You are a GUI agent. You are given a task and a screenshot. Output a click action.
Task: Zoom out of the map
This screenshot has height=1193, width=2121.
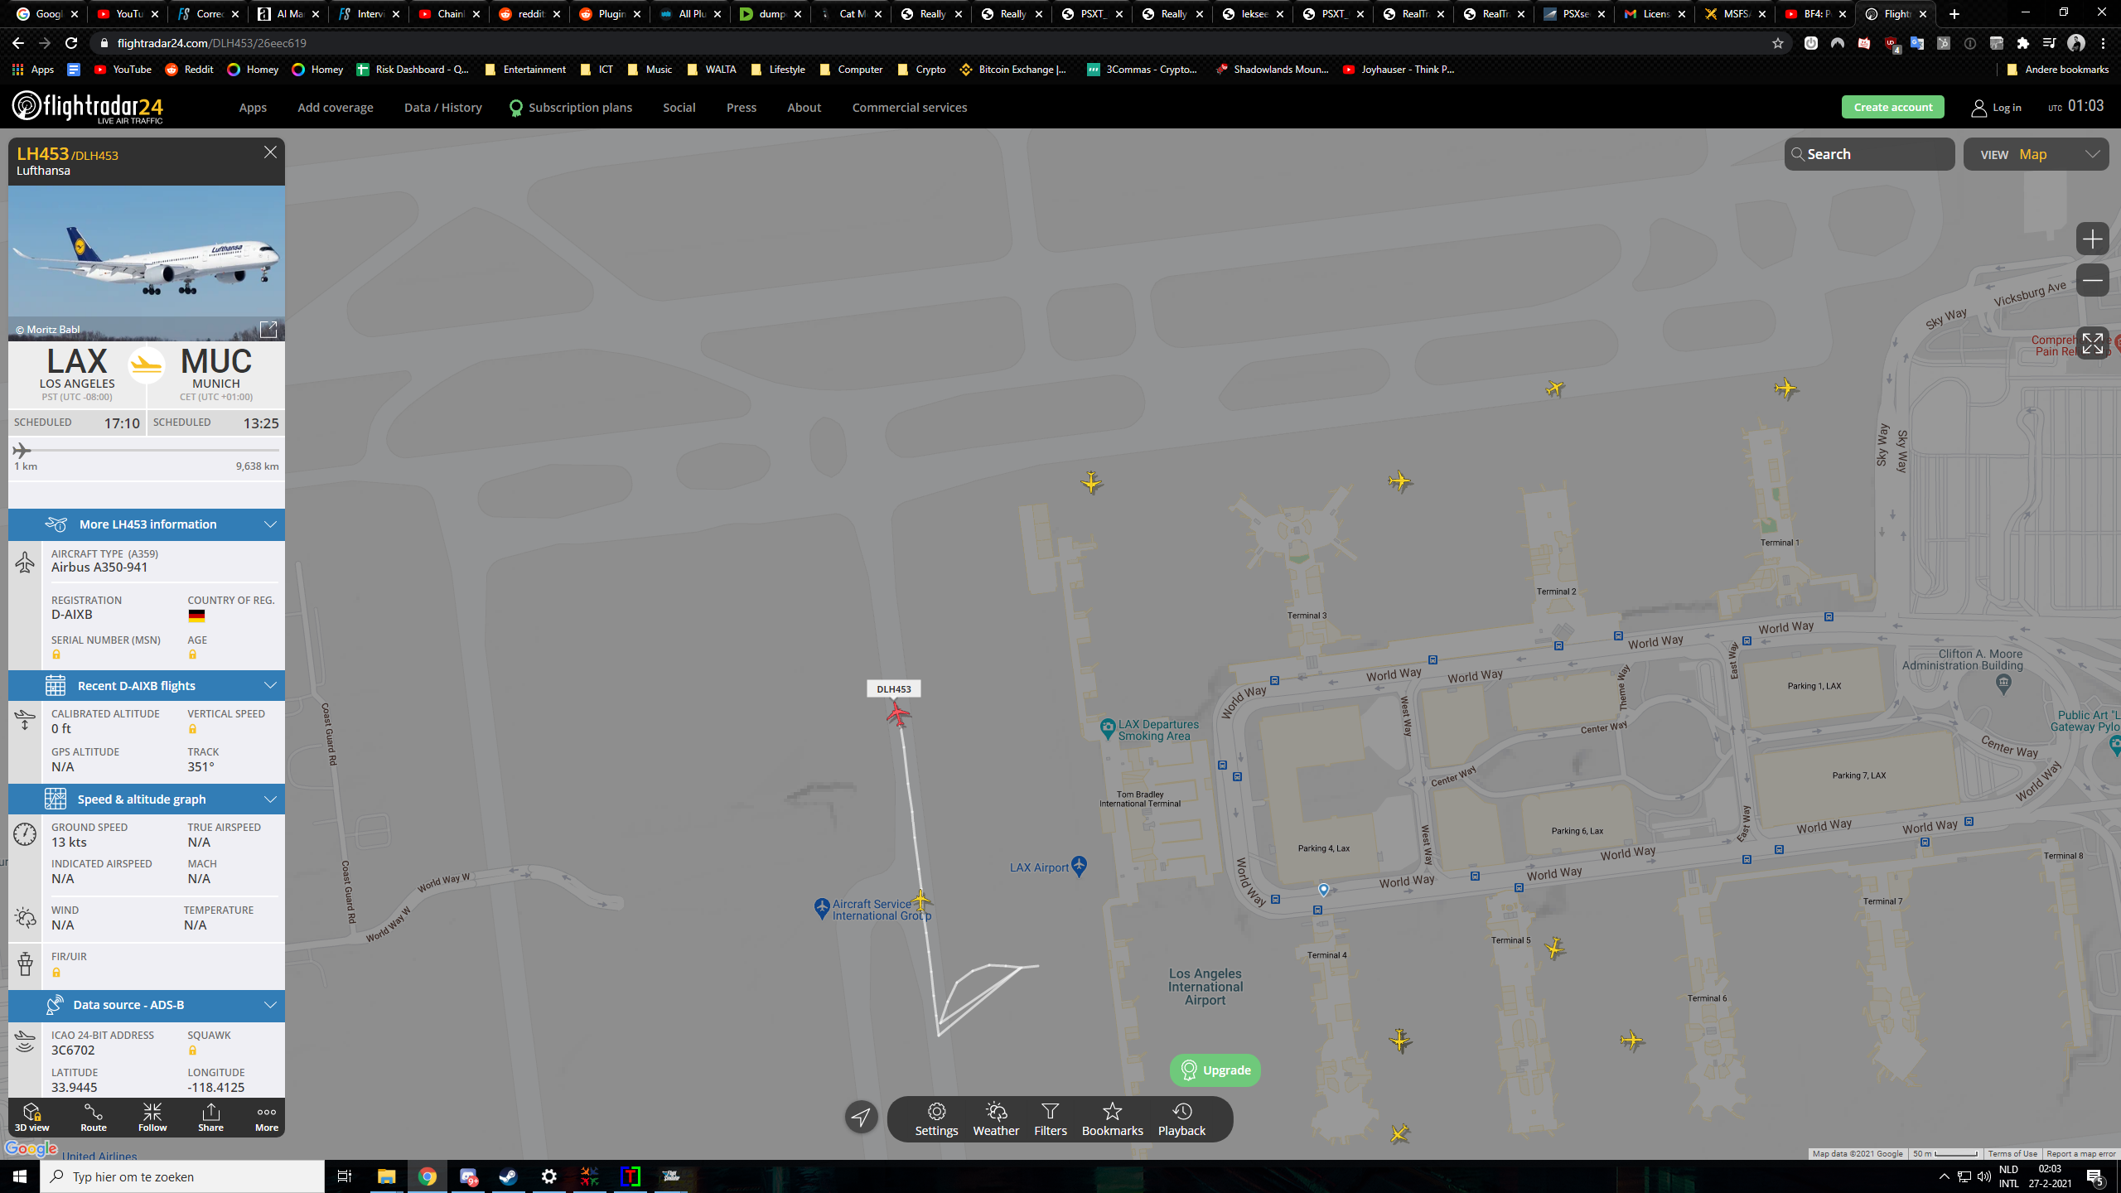pyautogui.click(x=2092, y=280)
